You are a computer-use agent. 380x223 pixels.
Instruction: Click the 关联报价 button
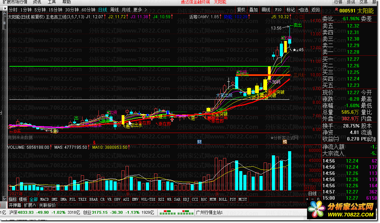click(47, 205)
